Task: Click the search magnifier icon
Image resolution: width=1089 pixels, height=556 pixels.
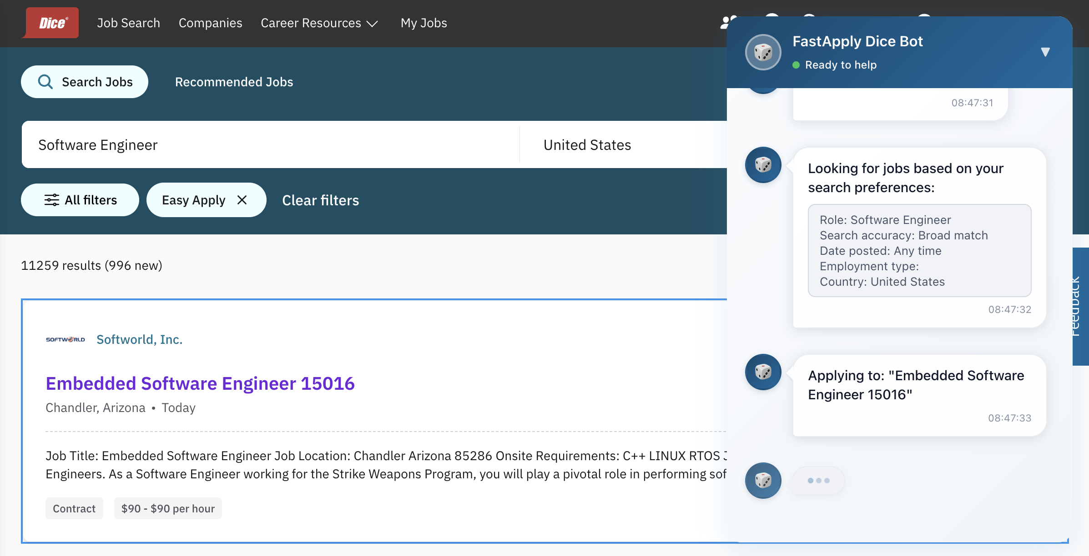Action: tap(45, 82)
